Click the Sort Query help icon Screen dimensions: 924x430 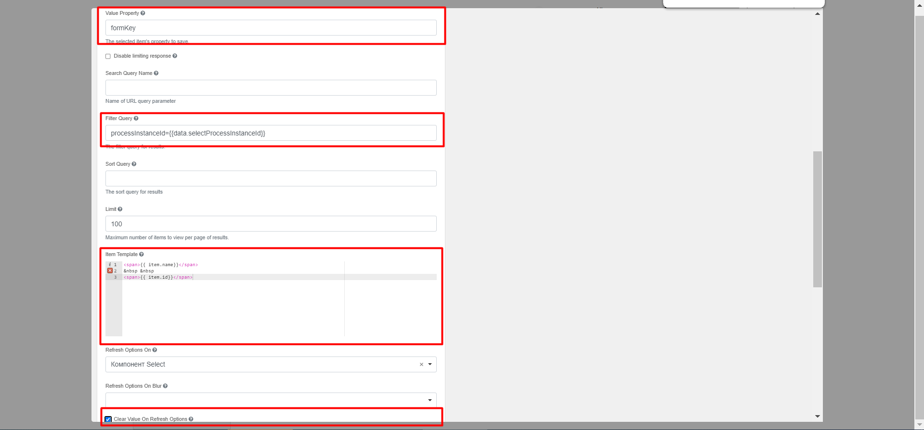134,164
